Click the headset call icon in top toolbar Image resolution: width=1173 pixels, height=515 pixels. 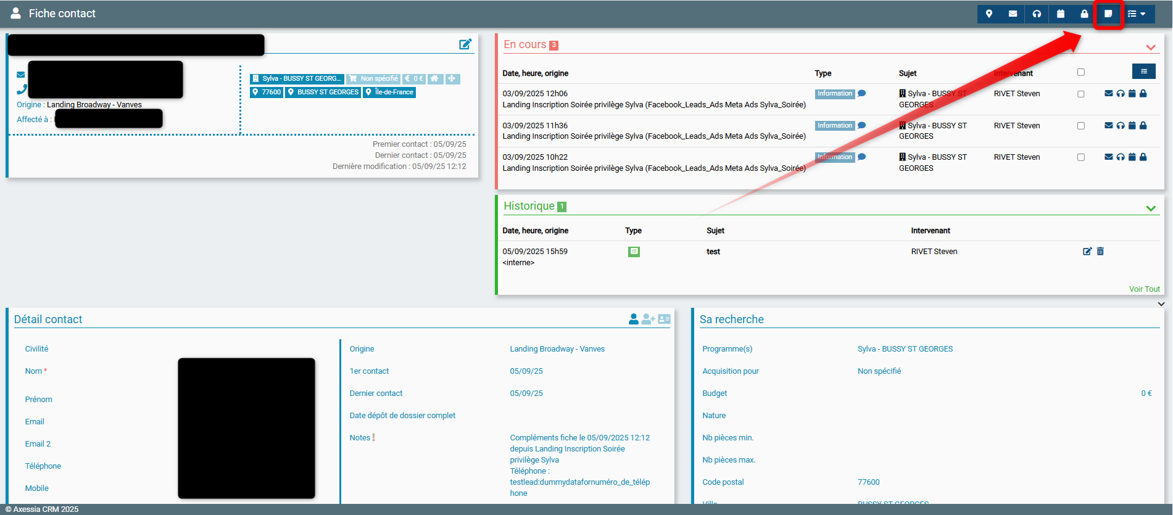tap(1037, 14)
